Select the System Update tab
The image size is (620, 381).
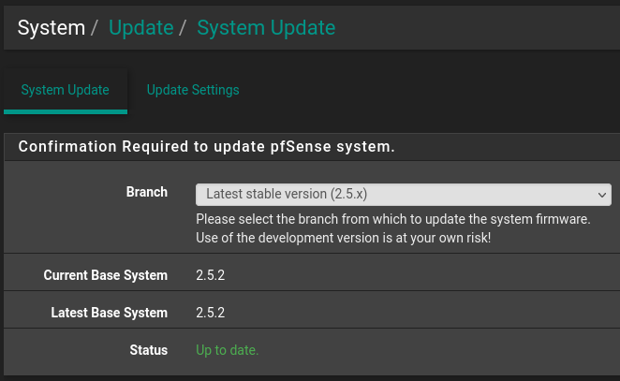[65, 90]
